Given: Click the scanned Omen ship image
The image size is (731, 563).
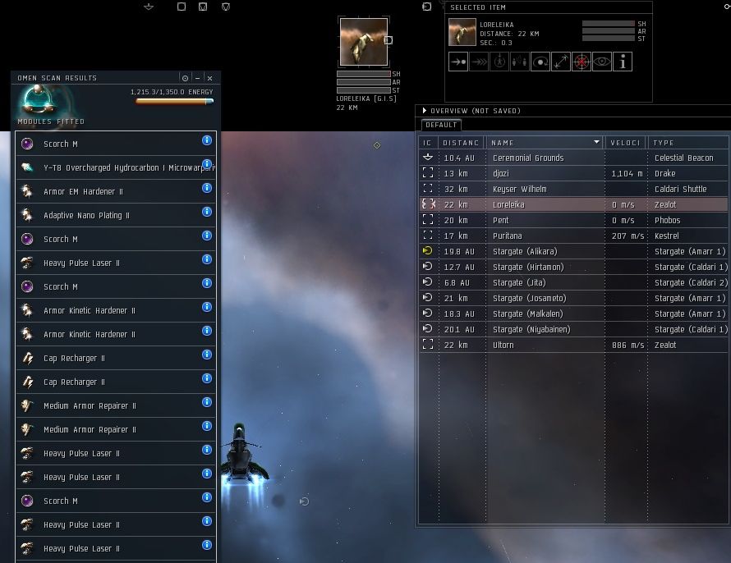Looking at the screenshot, I should (x=40, y=99).
